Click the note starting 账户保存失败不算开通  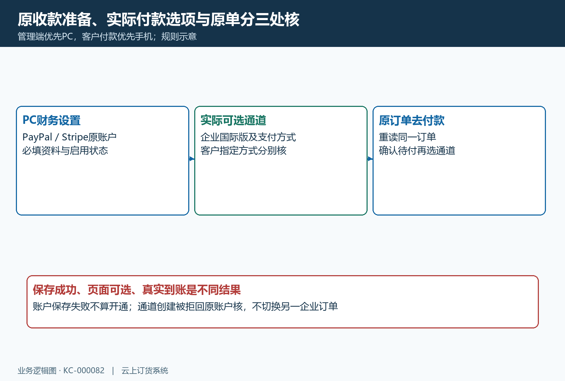click(x=185, y=307)
